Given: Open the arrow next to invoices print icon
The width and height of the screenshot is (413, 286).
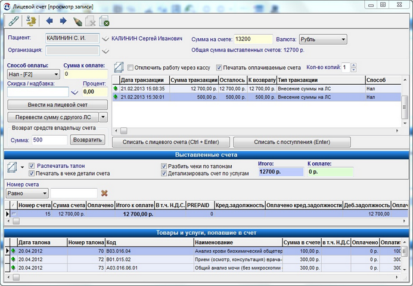Looking at the screenshot, I should tap(22, 167).
